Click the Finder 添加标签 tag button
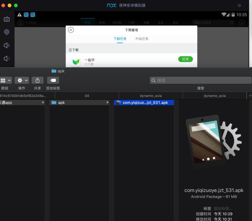The height and width of the screenshot is (221, 252). pyautogui.click(x=53, y=80)
